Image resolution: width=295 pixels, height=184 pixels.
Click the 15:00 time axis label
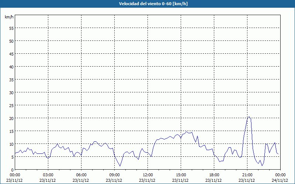pyautogui.click(x=181, y=175)
